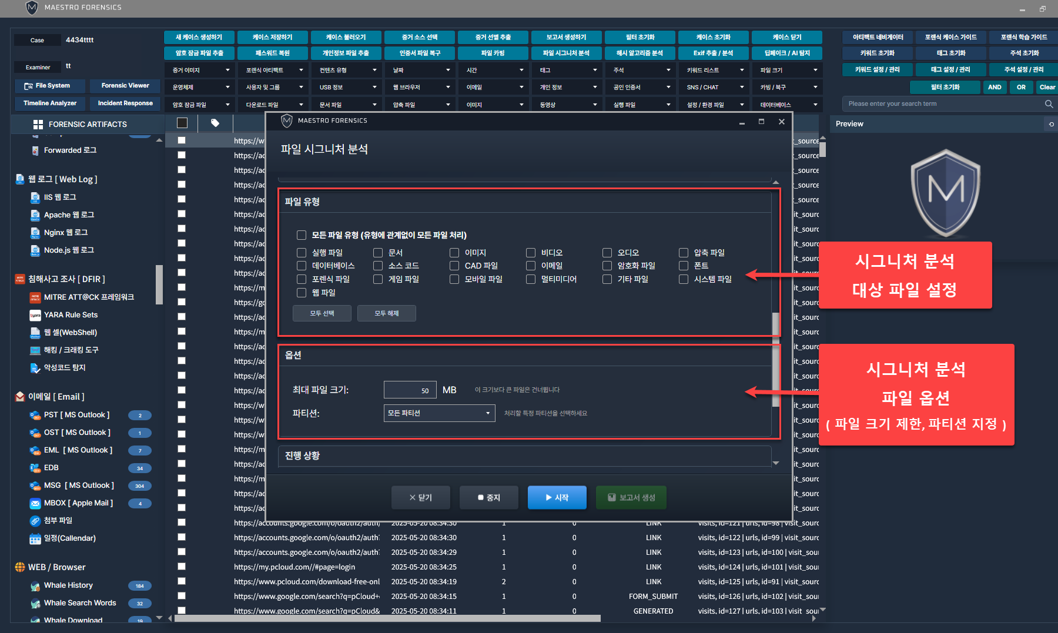
Task: Toggle the 암호화 파일 checkbox
Action: click(x=607, y=266)
